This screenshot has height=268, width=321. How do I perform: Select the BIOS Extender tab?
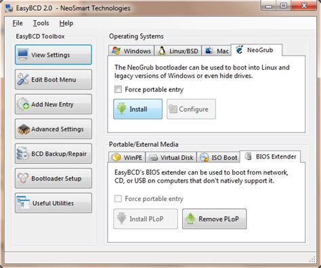[270, 156]
